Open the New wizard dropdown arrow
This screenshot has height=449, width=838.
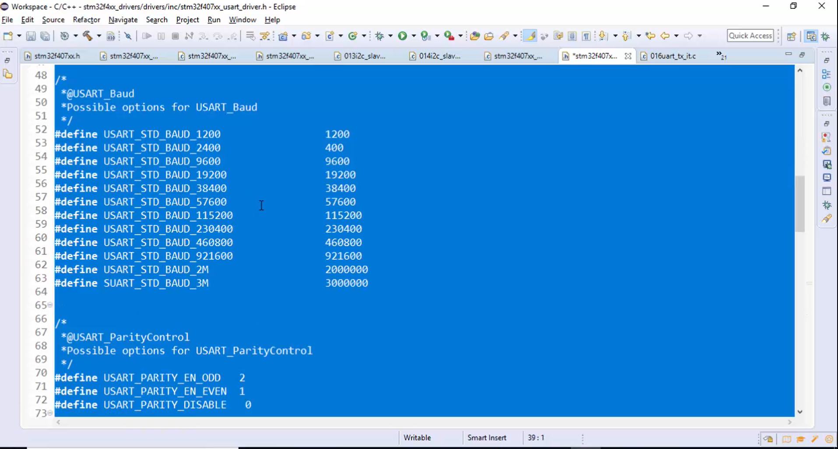pos(19,36)
